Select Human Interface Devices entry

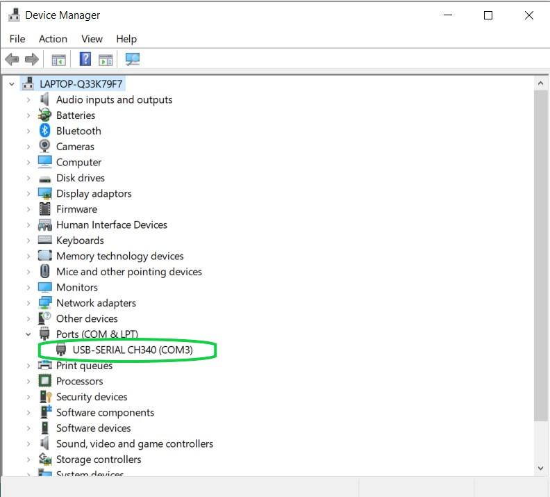(x=111, y=225)
